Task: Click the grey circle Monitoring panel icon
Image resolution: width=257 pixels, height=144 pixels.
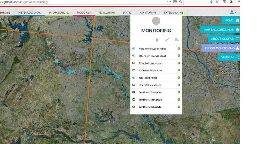Action: (156, 21)
